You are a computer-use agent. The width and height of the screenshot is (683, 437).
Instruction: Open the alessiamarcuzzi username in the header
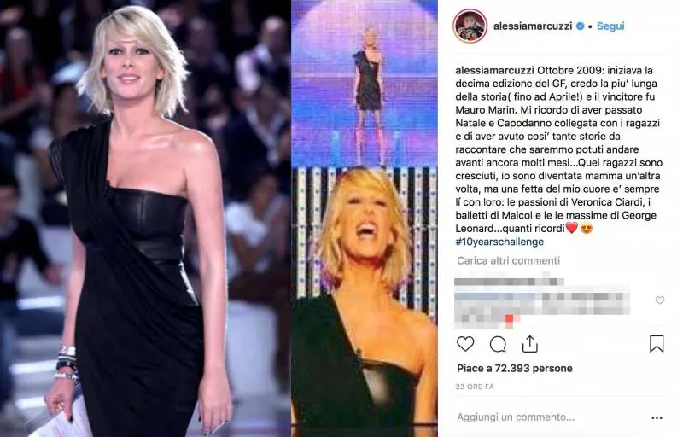[533, 26]
